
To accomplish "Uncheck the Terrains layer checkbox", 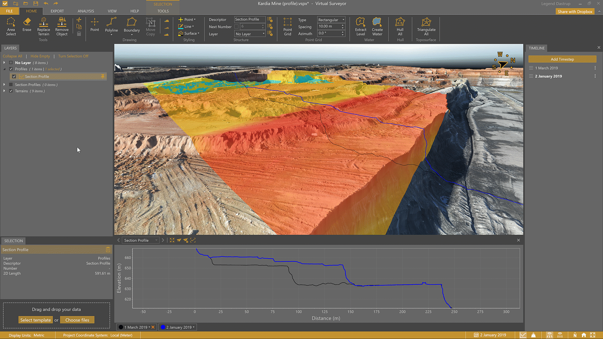I will (11, 91).
